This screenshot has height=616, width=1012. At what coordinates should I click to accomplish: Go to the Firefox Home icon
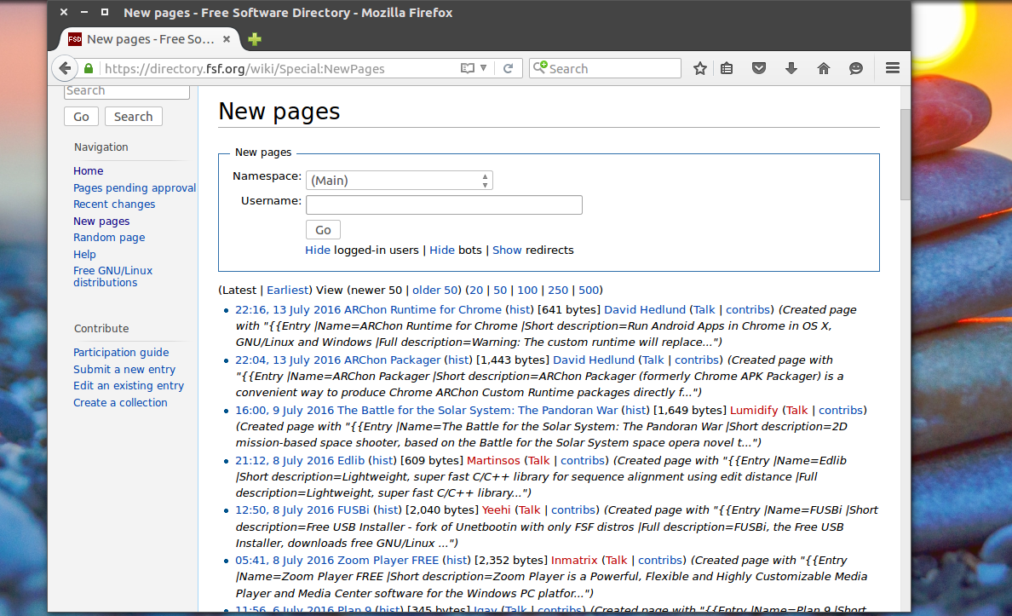(x=823, y=68)
